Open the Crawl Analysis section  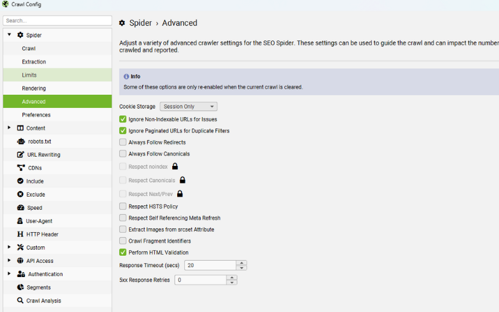tap(43, 301)
